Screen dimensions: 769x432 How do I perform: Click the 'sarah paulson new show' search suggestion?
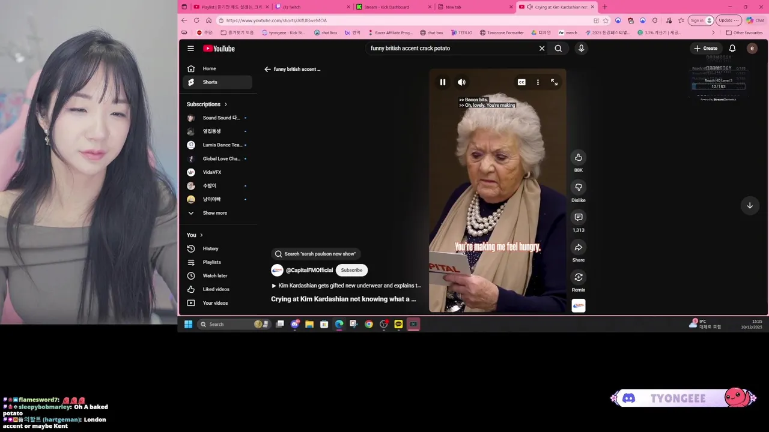pyautogui.click(x=316, y=254)
